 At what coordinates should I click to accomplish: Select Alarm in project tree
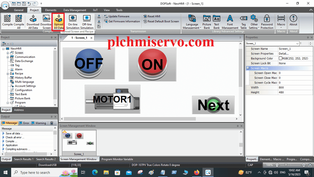(x=18, y=69)
